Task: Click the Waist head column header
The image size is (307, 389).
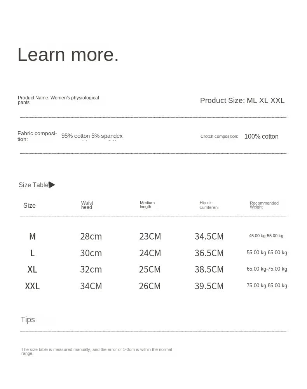Action: click(87, 205)
